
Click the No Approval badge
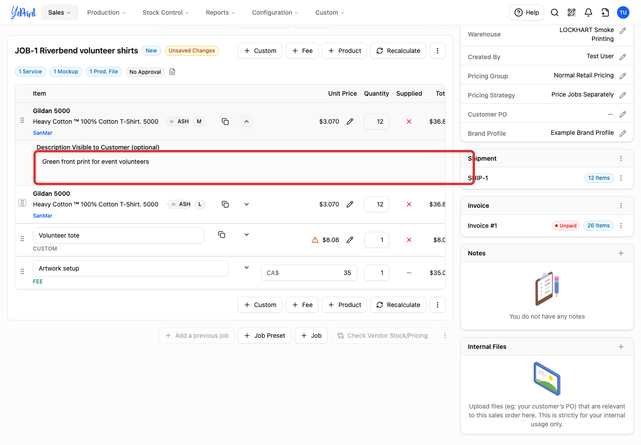pos(145,72)
